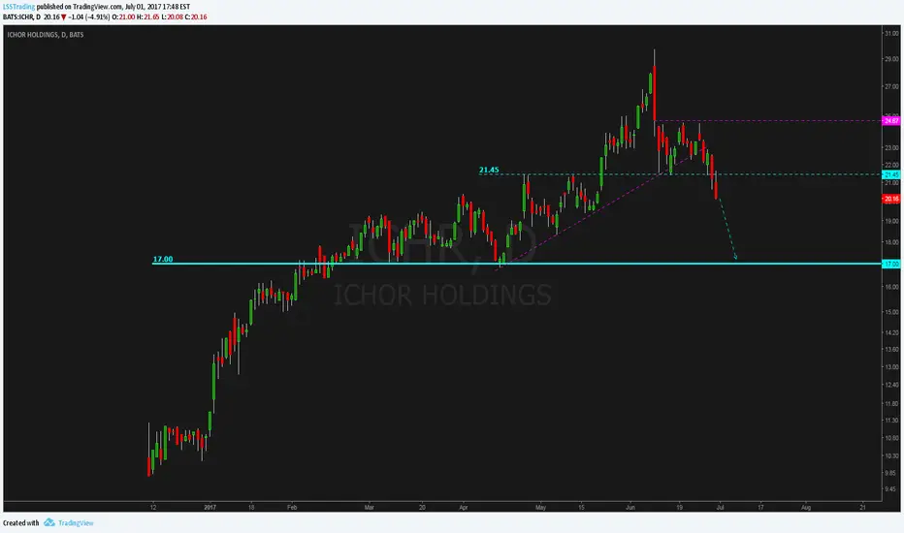Click the cyan 21.45 price axis tag
This screenshot has width=904, height=533.
[x=891, y=174]
